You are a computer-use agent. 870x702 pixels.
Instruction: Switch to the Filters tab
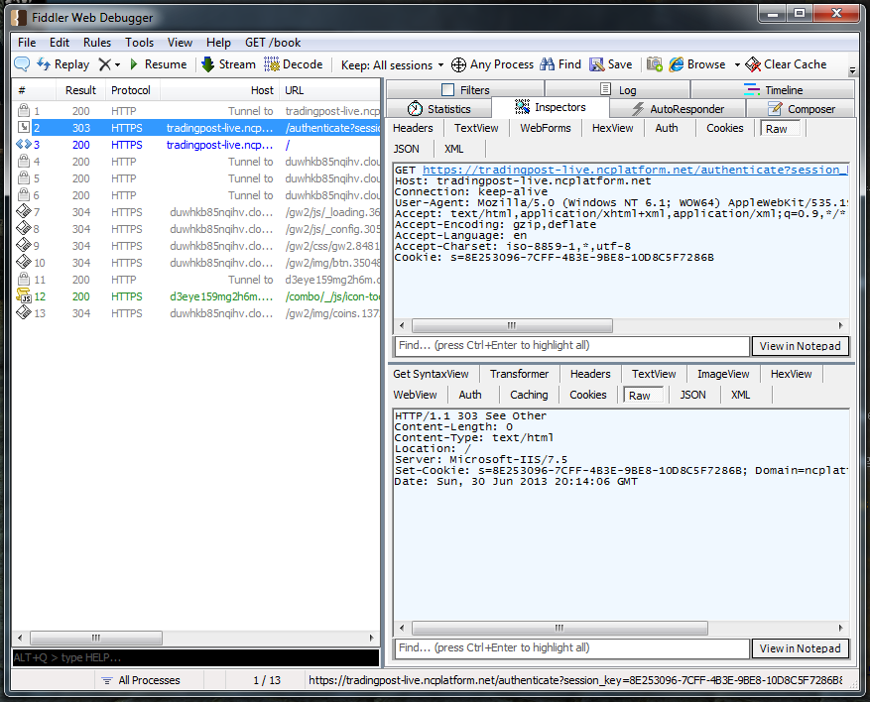click(x=465, y=90)
